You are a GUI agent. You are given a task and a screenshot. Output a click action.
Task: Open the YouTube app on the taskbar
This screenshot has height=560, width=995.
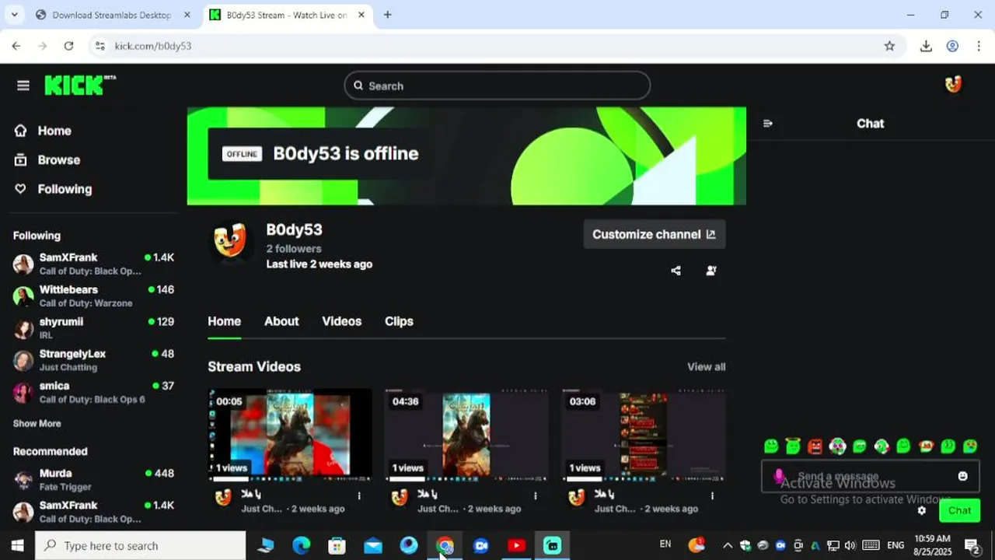pyautogui.click(x=516, y=546)
